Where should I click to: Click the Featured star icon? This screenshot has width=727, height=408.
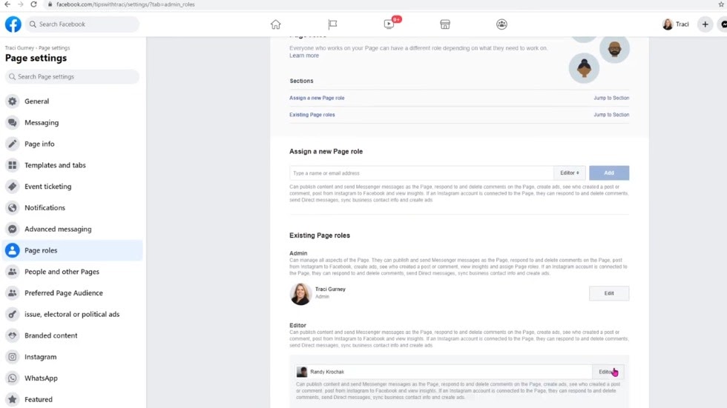[x=13, y=399]
